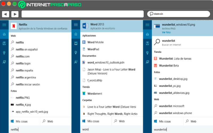Open feedback icon in netflix panel sidebar
This screenshot has height=133, width=213.
pyautogui.click(x=4, y=62)
